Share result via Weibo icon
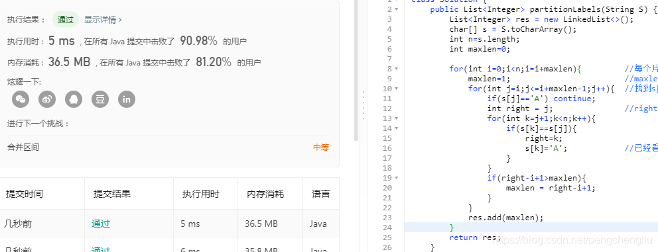 coord(47,99)
